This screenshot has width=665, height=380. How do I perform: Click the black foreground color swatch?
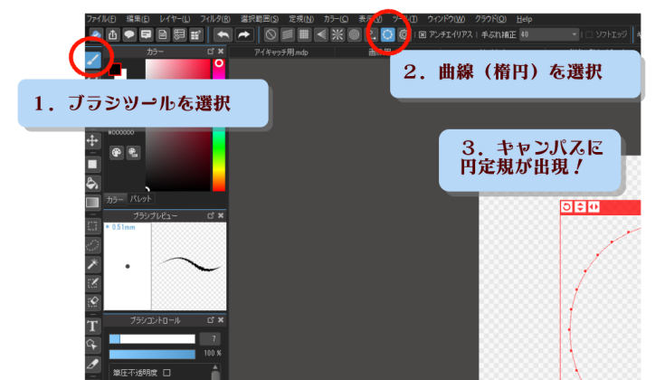[x=115, y=69]
